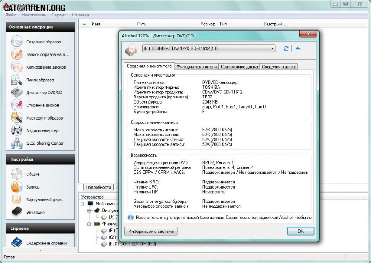The width and height of the screenshot is (371, 263).
Task: Open the Сервис menu
Action: (59, 15)
